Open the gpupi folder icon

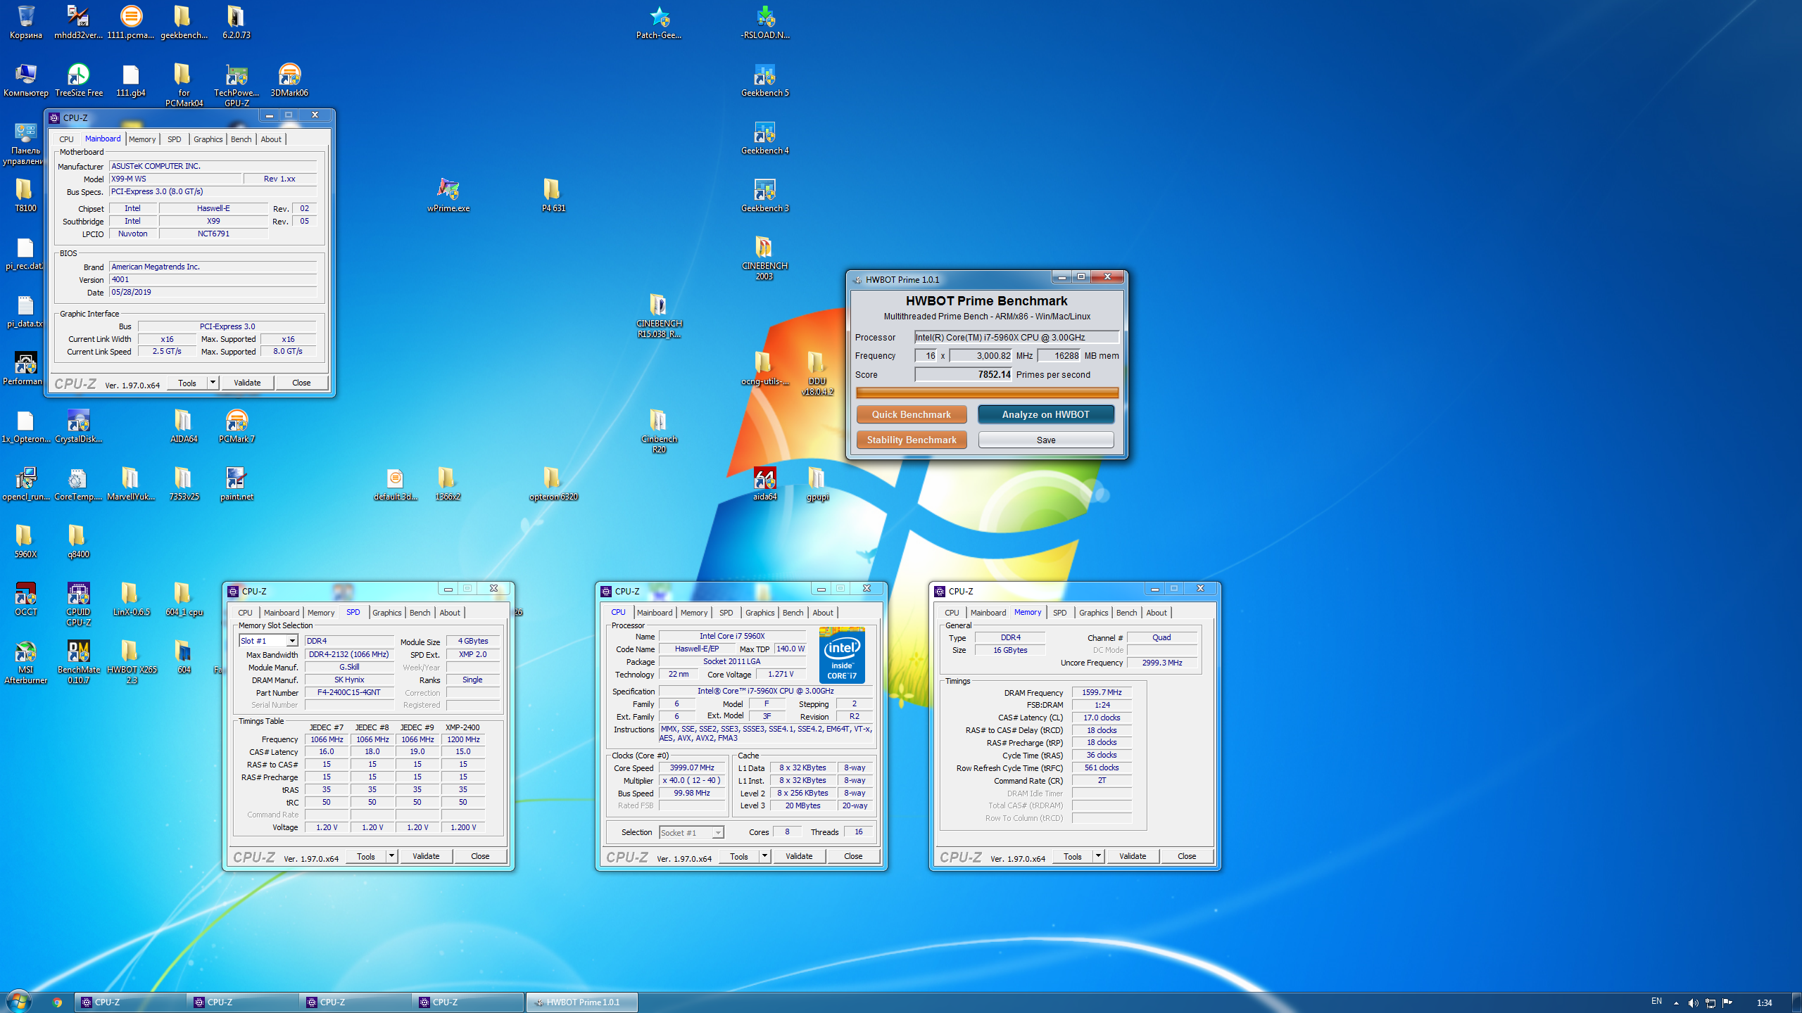click(x=817, y=483)
